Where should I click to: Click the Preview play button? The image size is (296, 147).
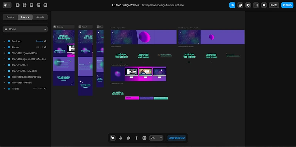pyautogui.click(x=264, y=5)
